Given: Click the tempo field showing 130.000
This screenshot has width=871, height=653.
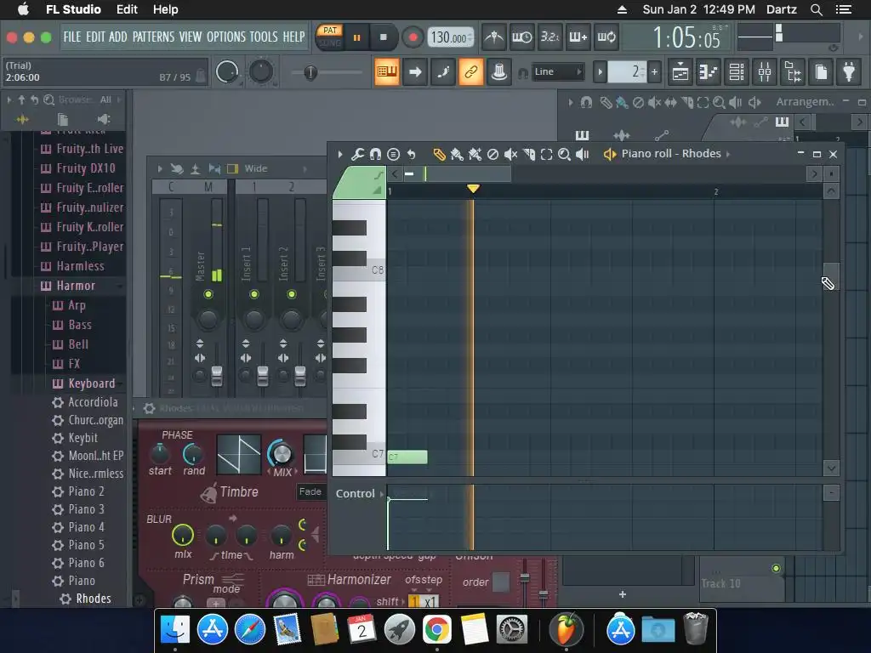Looking at the screenshot, I should 451,37.
